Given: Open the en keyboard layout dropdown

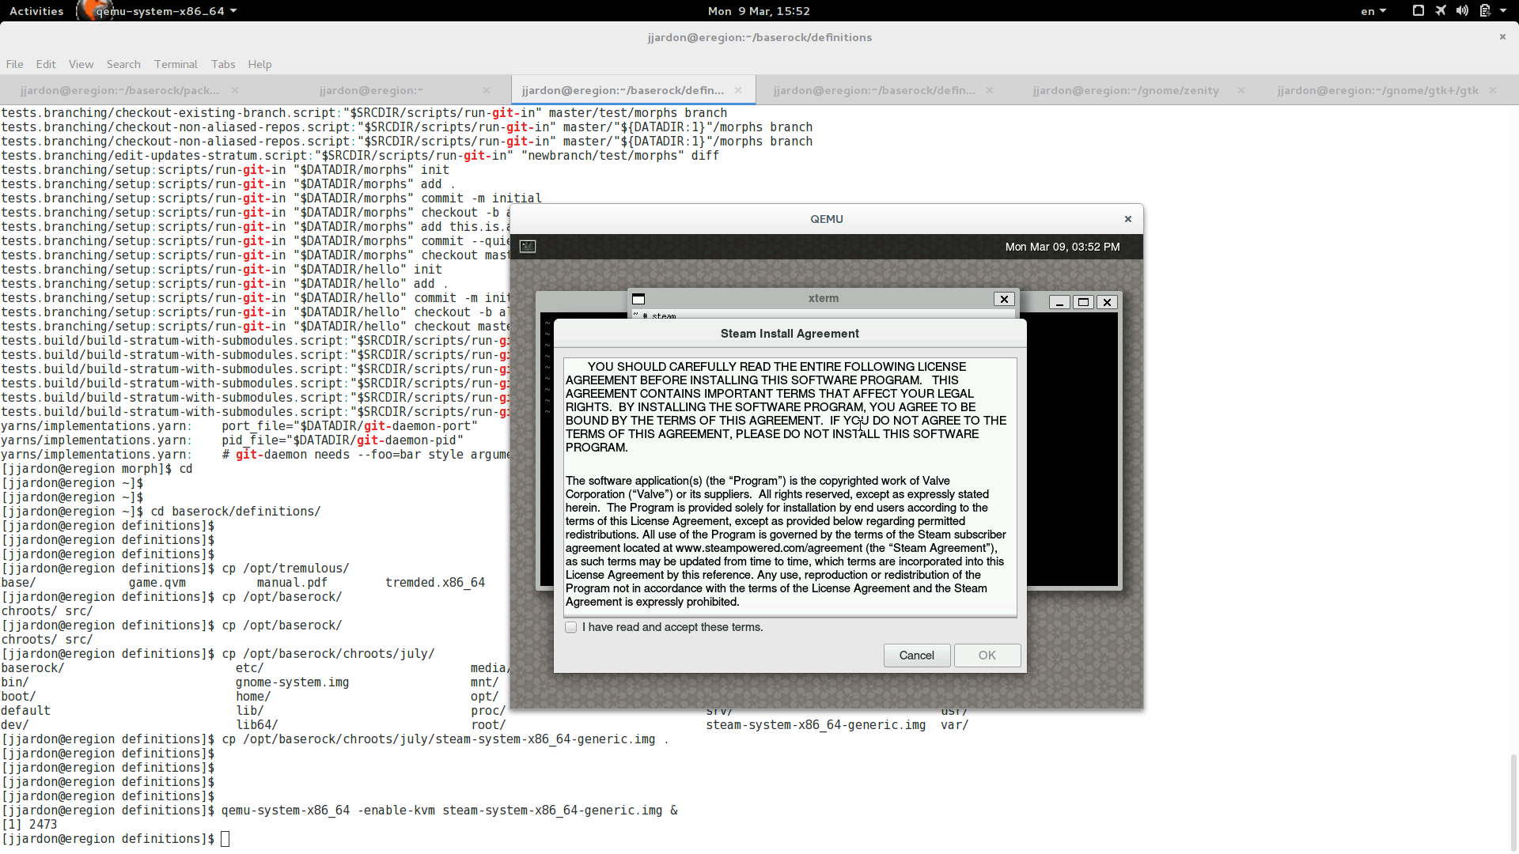Looking at the screenshot, I should click(1373, 11).
